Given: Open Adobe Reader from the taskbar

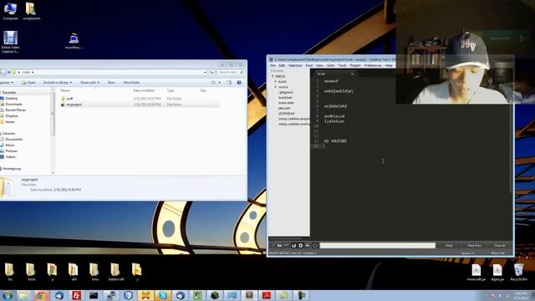Looking at the screenshot, I should click(267, 295).
